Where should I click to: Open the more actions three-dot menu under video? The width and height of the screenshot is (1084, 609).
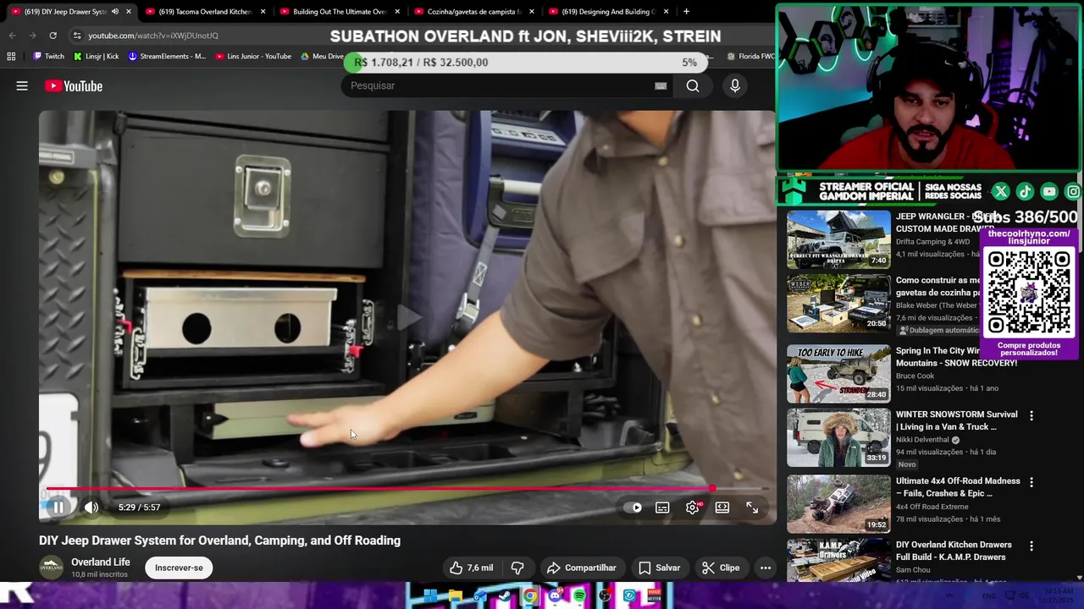coord(766,568)
